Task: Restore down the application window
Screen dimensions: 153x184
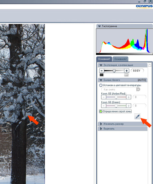Action: pos(145,1)
